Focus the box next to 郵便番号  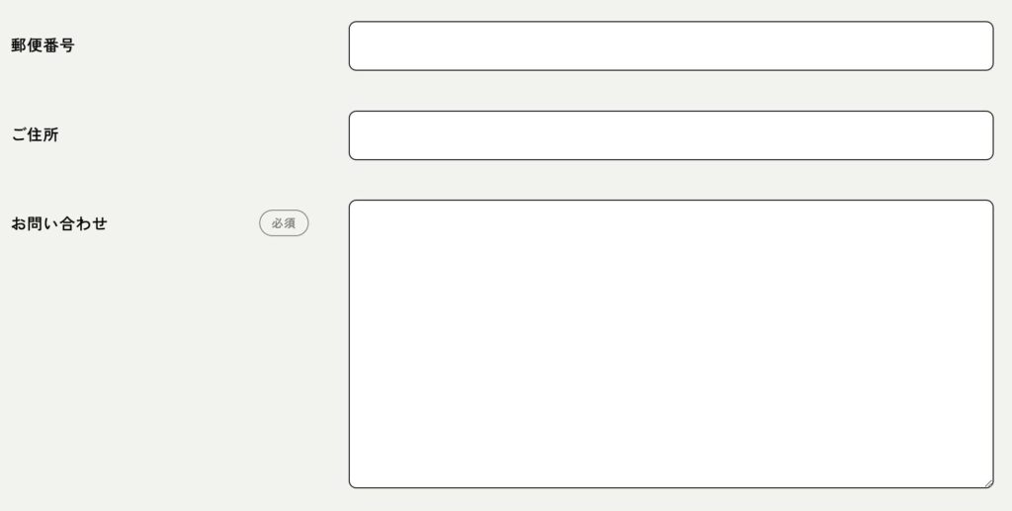[x=671, y=45]
